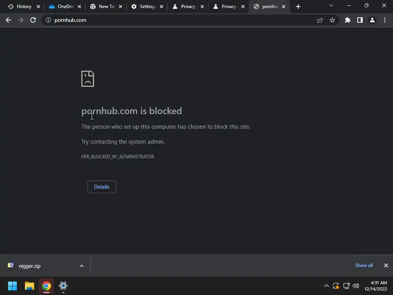Close the active blocked-site tab
This screenshot has width=393, height=295.
[284, 7]
